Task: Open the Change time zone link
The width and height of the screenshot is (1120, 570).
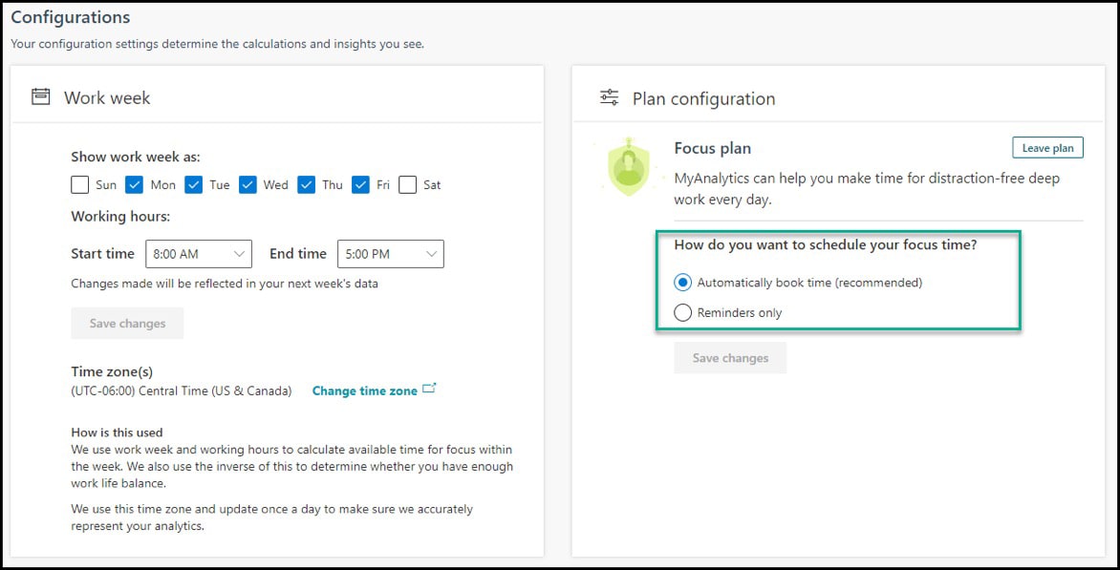Action: click(x=365, y=391)
